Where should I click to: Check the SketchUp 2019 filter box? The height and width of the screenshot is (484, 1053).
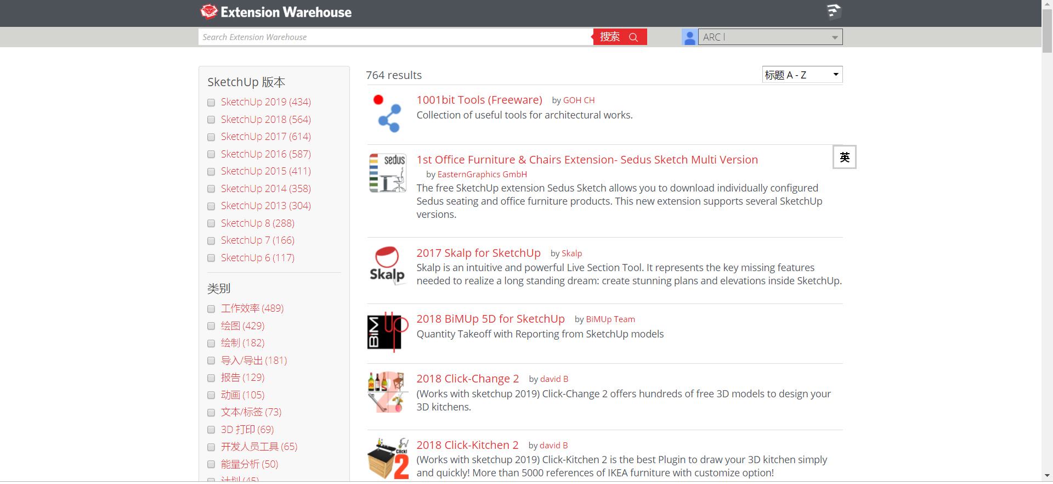211,103
